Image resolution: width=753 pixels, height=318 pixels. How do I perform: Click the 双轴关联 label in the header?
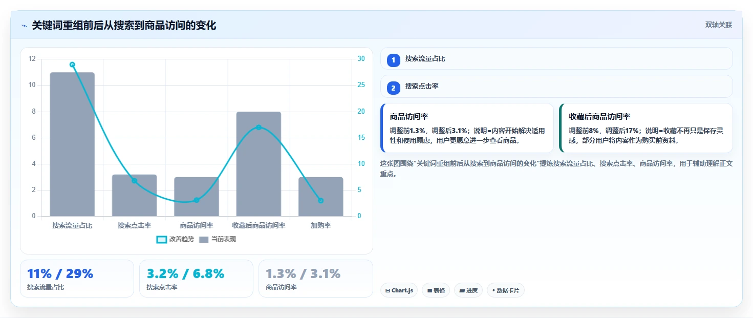point(719,25)
